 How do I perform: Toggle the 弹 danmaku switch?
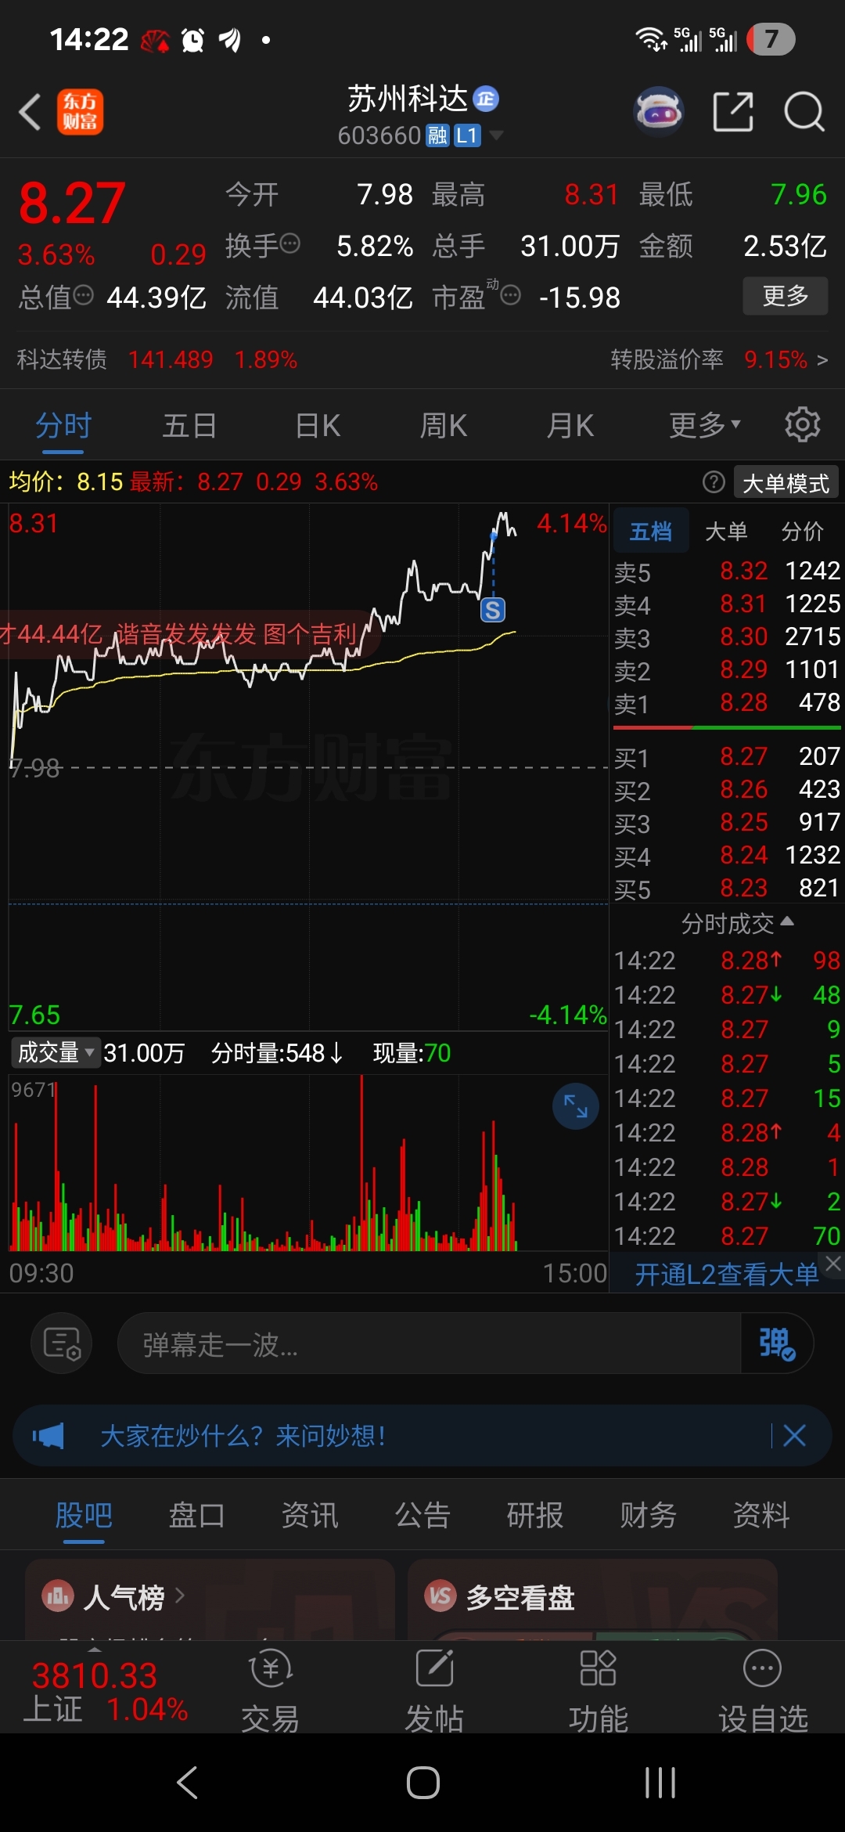777,1343
